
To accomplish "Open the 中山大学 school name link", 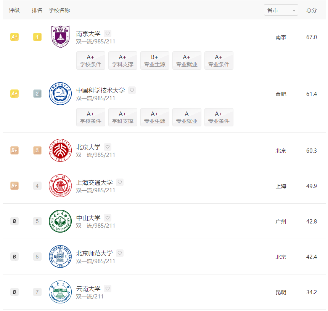I will pos(88,218).
